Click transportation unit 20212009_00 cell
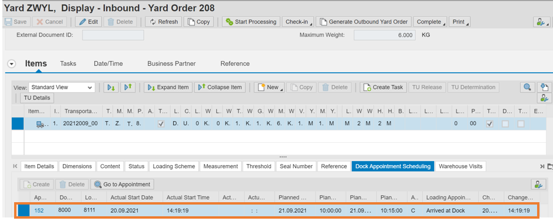The height and width of the screenshot is (221, 553). tap(82, 124)
